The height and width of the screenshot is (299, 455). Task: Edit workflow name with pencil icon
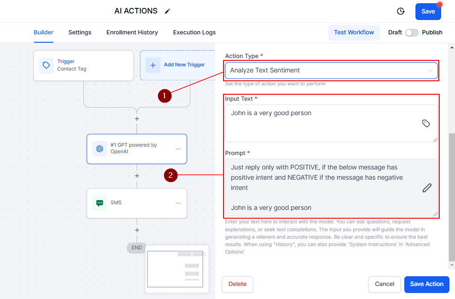tap(167, 11)
